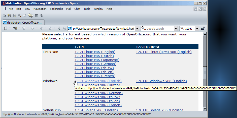237x118 pixels.
Task: Click the magnifier icon in Google search box
Action: tap(144, 28)
